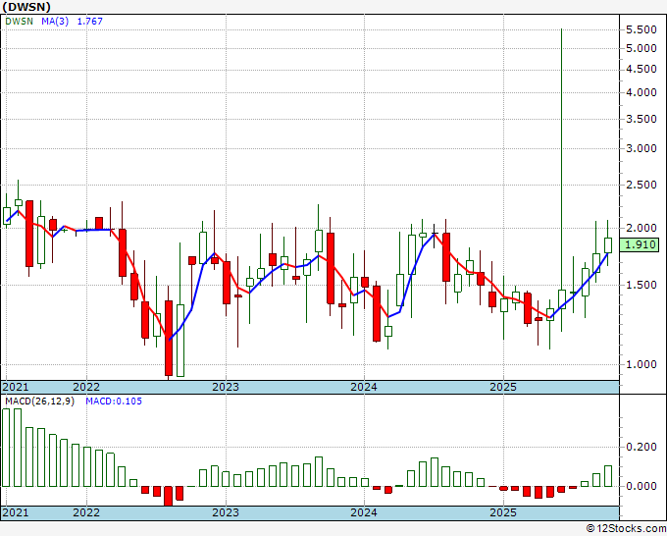This screenshot has height=536, width=667.
Task: Click 2021 on the price chart timeline
Action: click(x=16, y=387)
